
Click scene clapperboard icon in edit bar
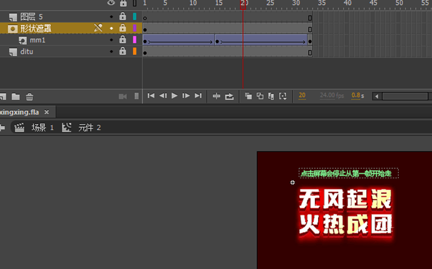pyautogui.click(x=19, y=128)
